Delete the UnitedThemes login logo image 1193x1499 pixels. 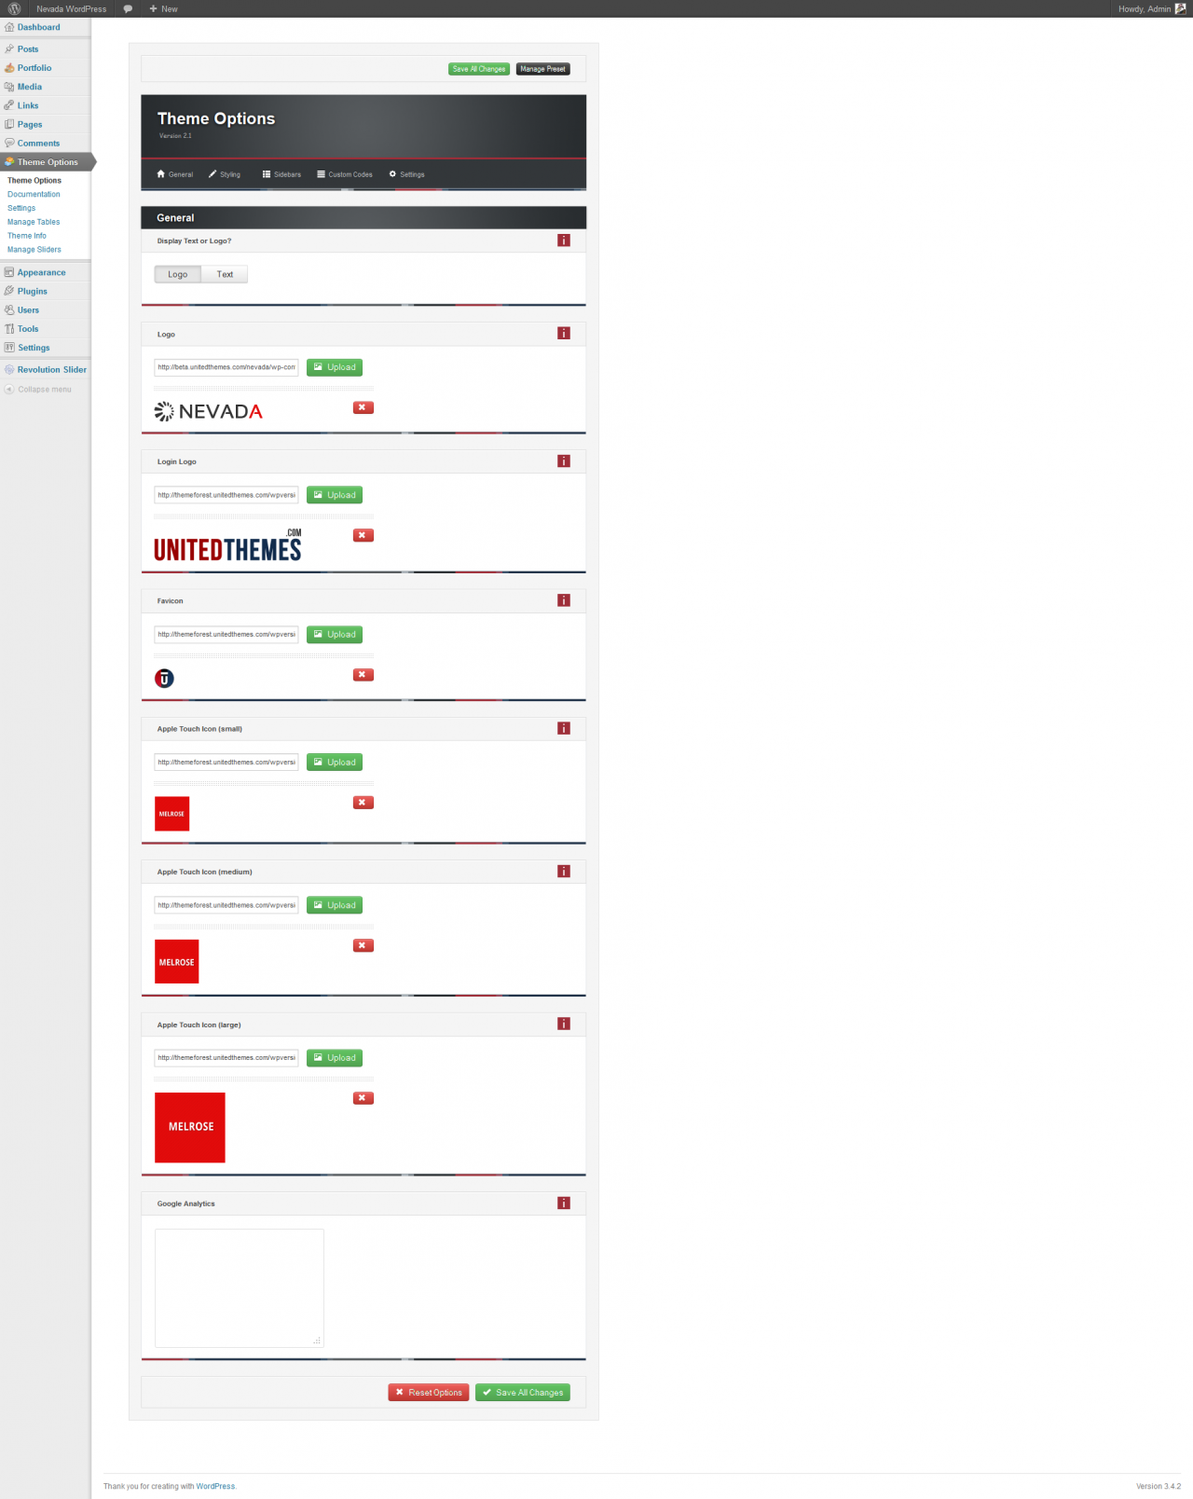363,535
